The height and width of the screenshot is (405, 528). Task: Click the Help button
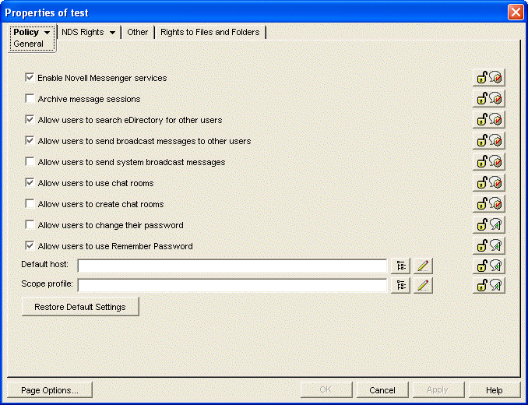tap(495, 390)
